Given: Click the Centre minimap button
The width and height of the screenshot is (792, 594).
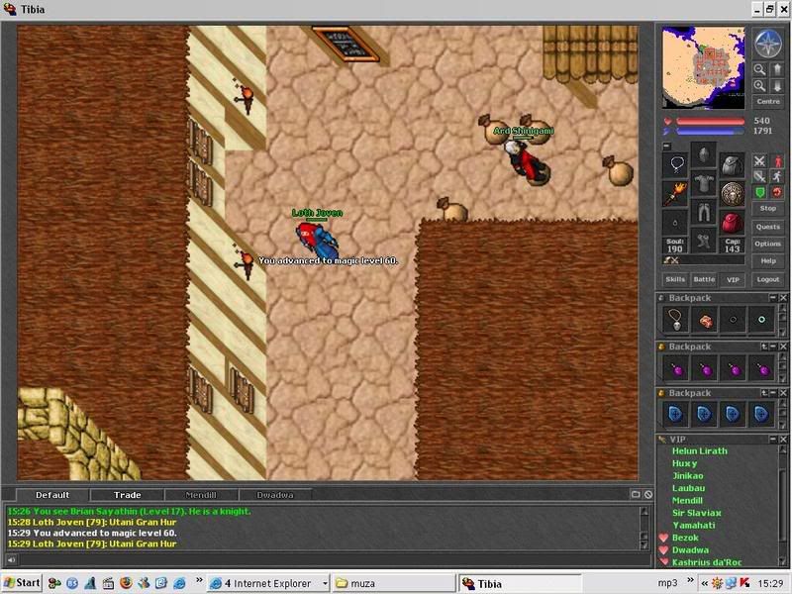Looking at the screenshot, I should 768,102.
